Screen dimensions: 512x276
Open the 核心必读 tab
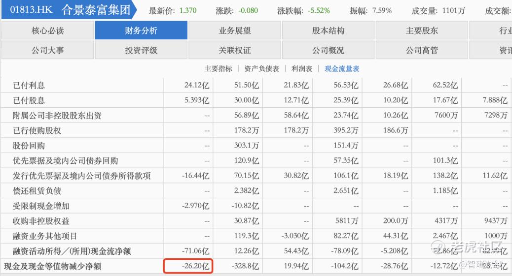click(48, 31)
